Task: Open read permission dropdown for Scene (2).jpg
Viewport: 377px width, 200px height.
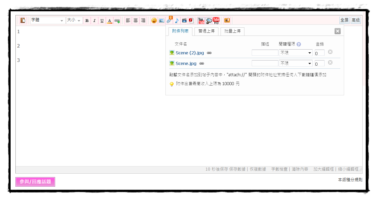Action: (296, 53)
